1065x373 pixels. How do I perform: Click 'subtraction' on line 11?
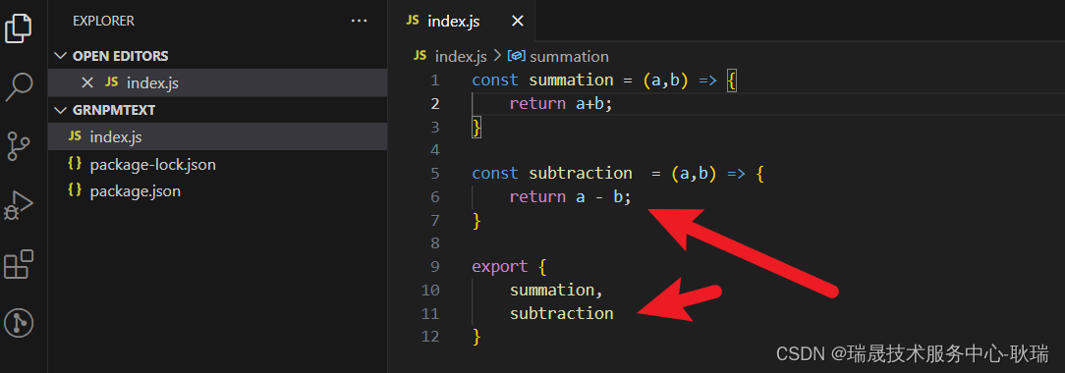click(x=562, y=313)
